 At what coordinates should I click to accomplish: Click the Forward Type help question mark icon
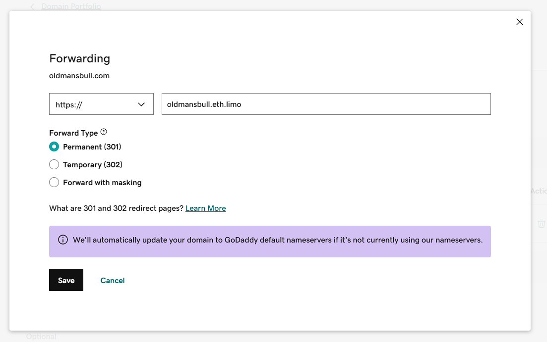[104, 132]
